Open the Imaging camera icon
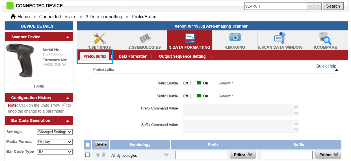351x161 pixels. click(x=235, y=37)
